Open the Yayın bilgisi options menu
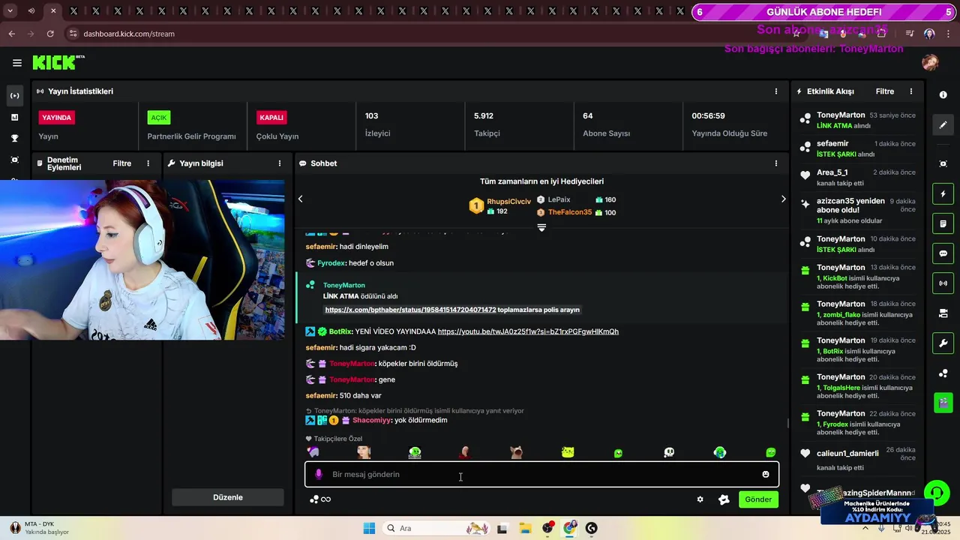Viewport: 960px width, 540px height. point(280,163)
